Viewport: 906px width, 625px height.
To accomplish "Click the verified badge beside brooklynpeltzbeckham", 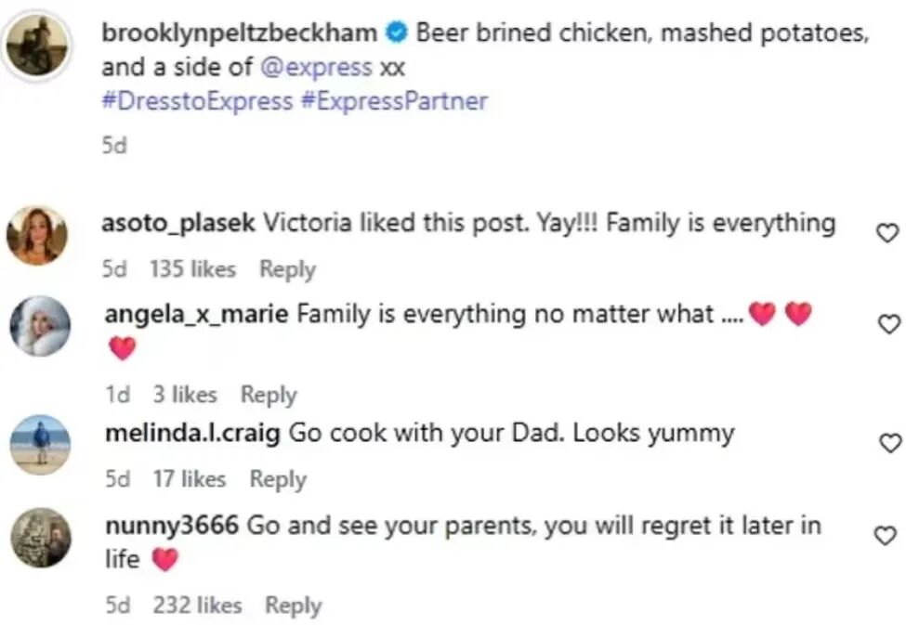I will (x=397, y=33).
